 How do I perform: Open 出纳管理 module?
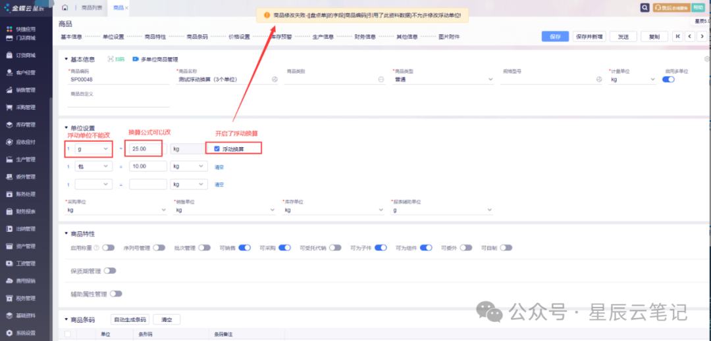21,229
